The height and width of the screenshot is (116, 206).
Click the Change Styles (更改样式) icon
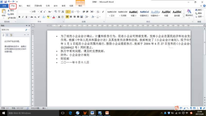(189, 12)
